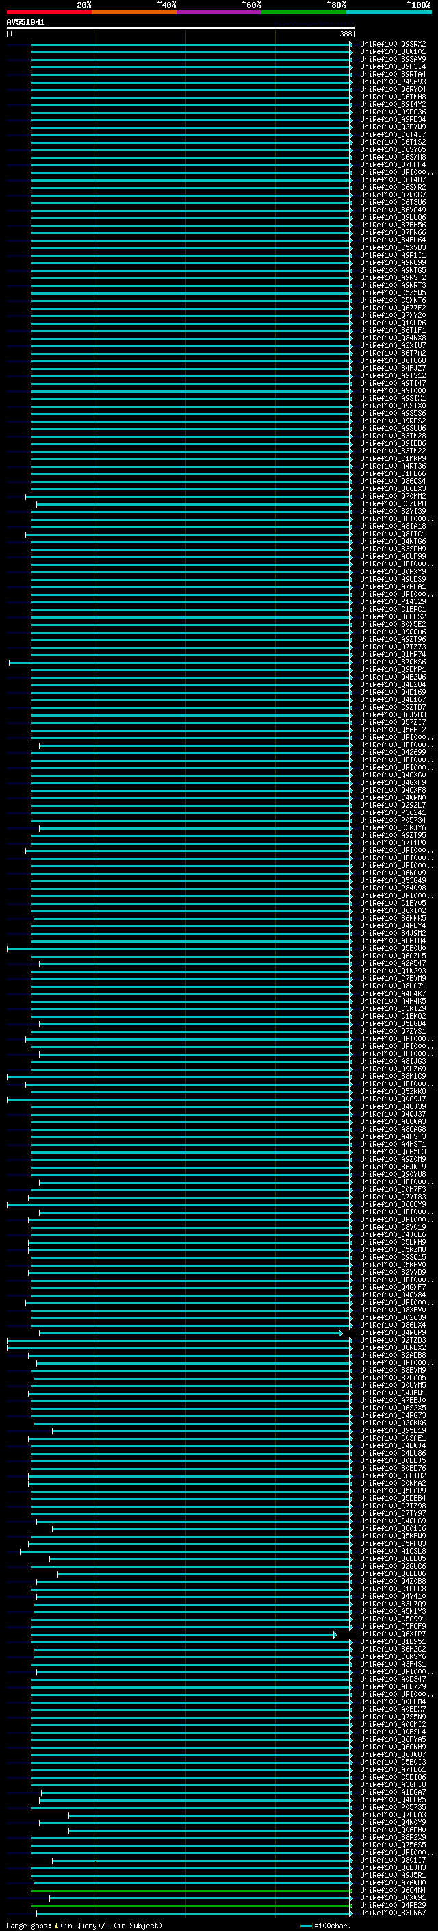Select UniRef100_Q6XIP7 hit label

pos(393,1634)
